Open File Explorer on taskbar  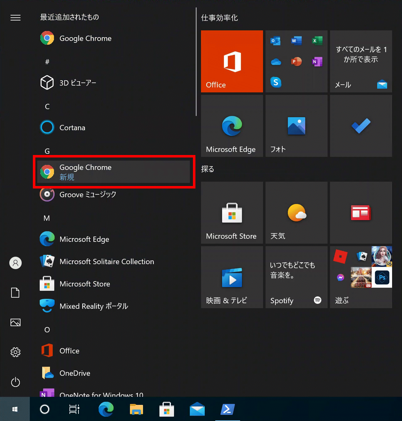[136, 409]
